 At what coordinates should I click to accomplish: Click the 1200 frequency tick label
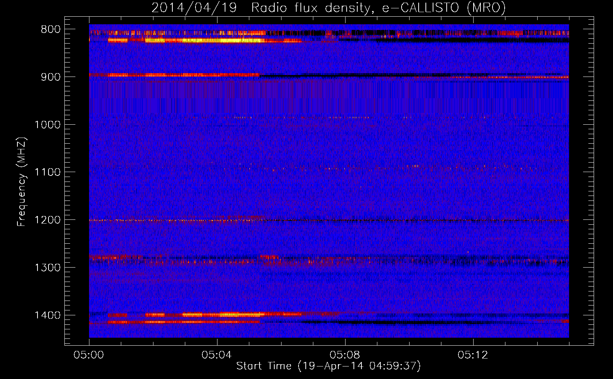tap(47, 220)
